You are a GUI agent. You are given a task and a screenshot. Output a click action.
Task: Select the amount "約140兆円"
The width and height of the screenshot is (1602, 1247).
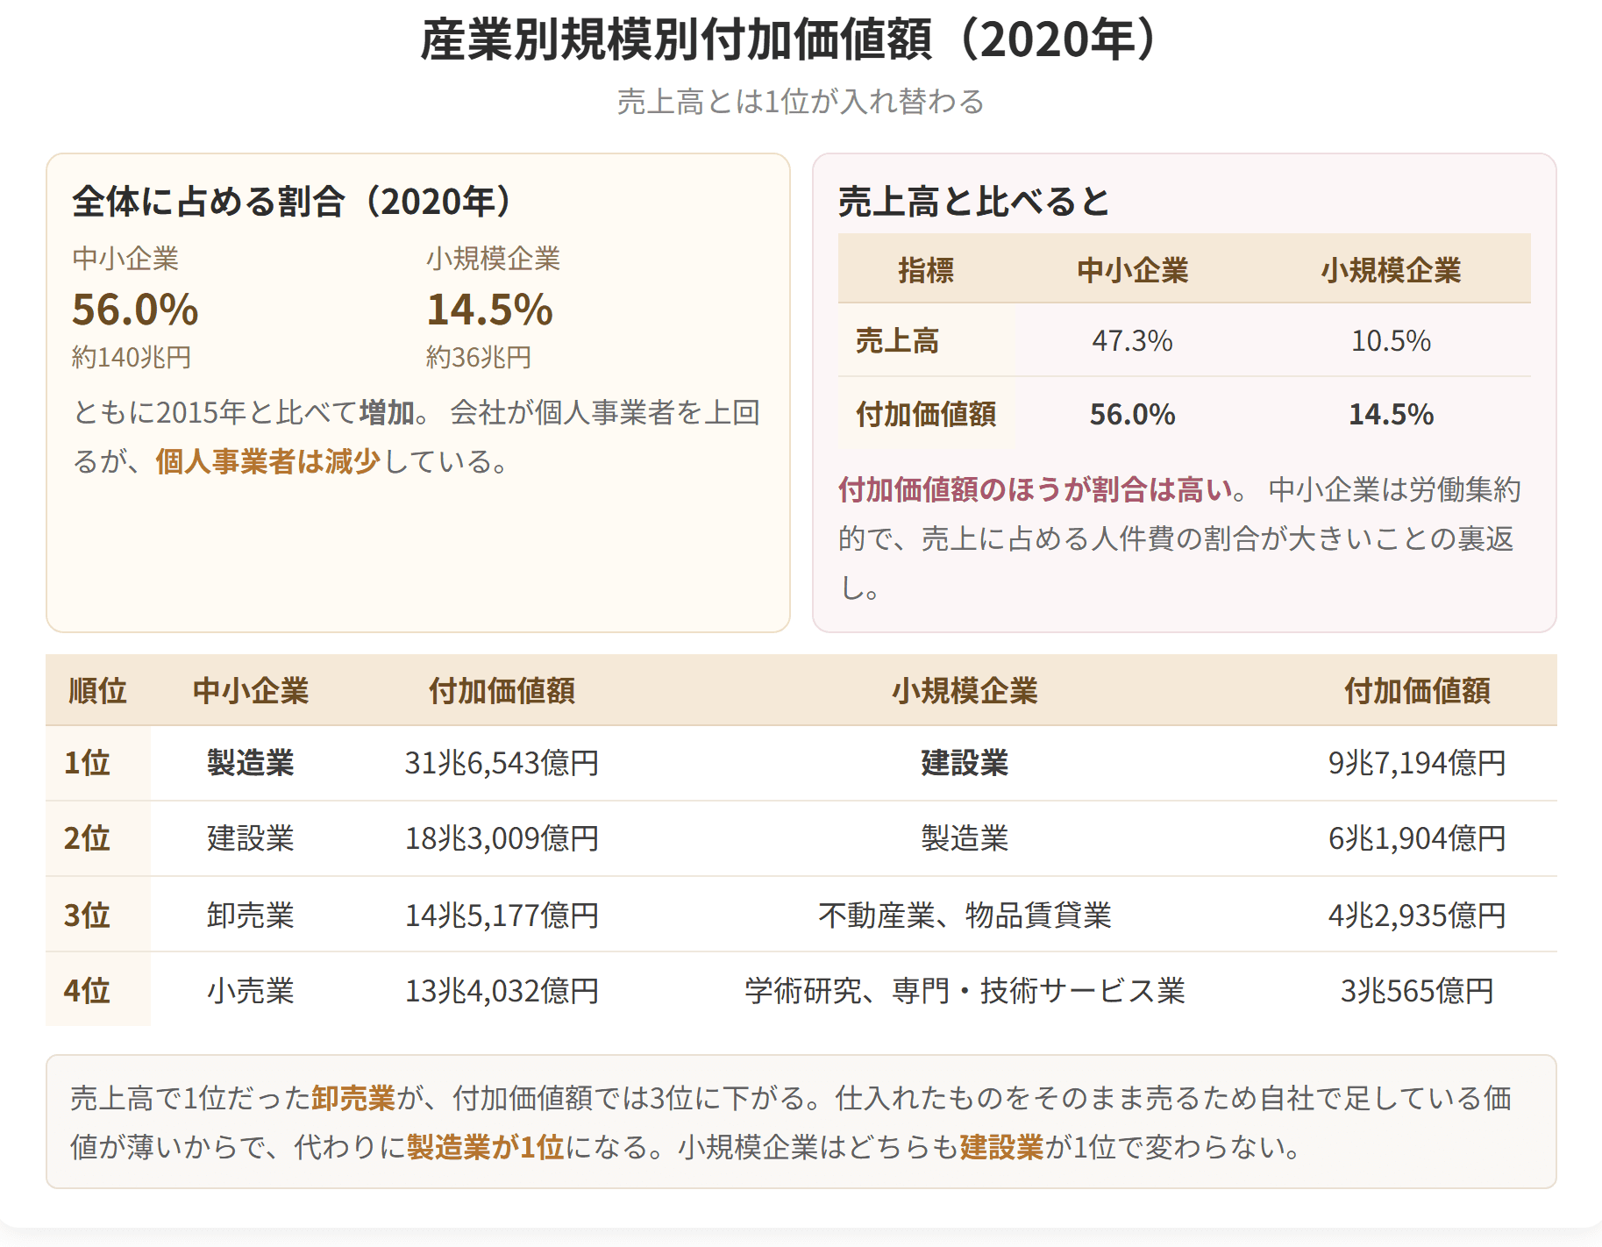click(x=132, y=357)
